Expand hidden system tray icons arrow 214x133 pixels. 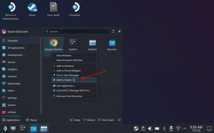click(x=185, y=128)
